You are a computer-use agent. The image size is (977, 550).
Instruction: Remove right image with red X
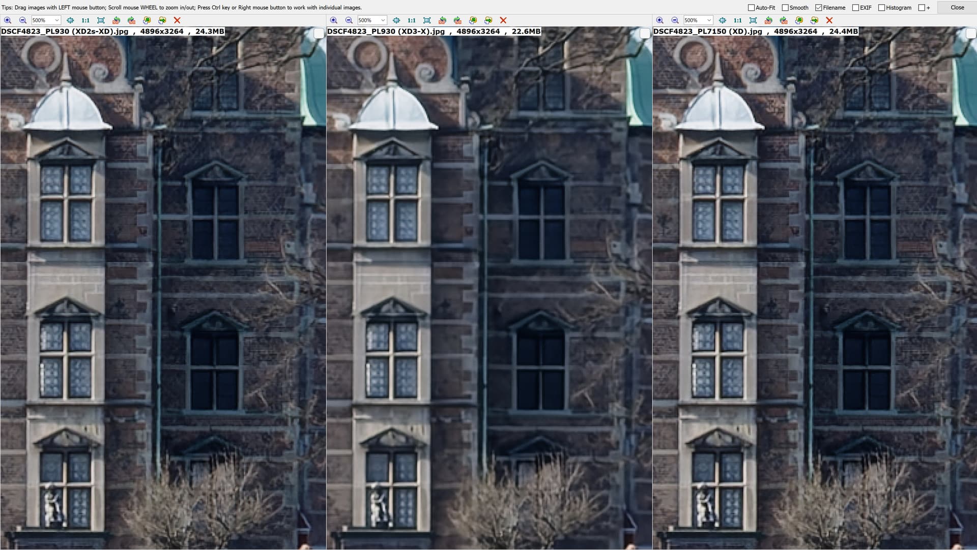pyautogui.click(x=829, y=20)
